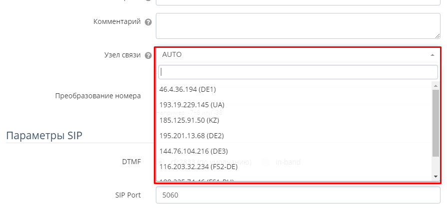Choose the 144.76.104.216 (DE3) option
Screen dimensions: 447x211
click(x=193, y=151)
